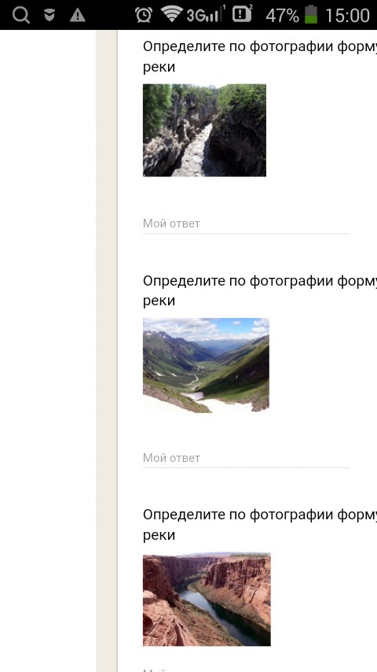Open the red canyon river photo
Viewport: 377px width, 672px height.
[x=207, y=599]
